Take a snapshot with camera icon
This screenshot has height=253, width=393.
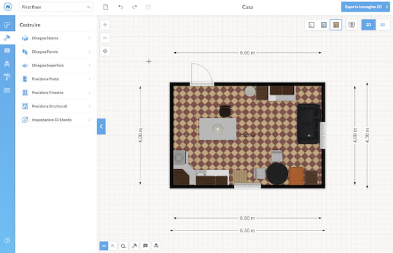pyautogui.click(x=352, y=24)
